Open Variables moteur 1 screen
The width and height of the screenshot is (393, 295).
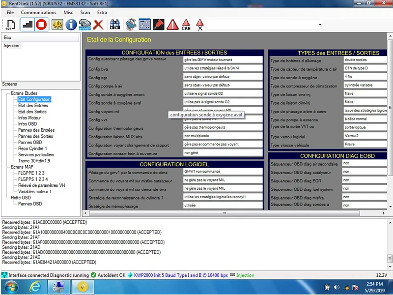pos(35,191)
